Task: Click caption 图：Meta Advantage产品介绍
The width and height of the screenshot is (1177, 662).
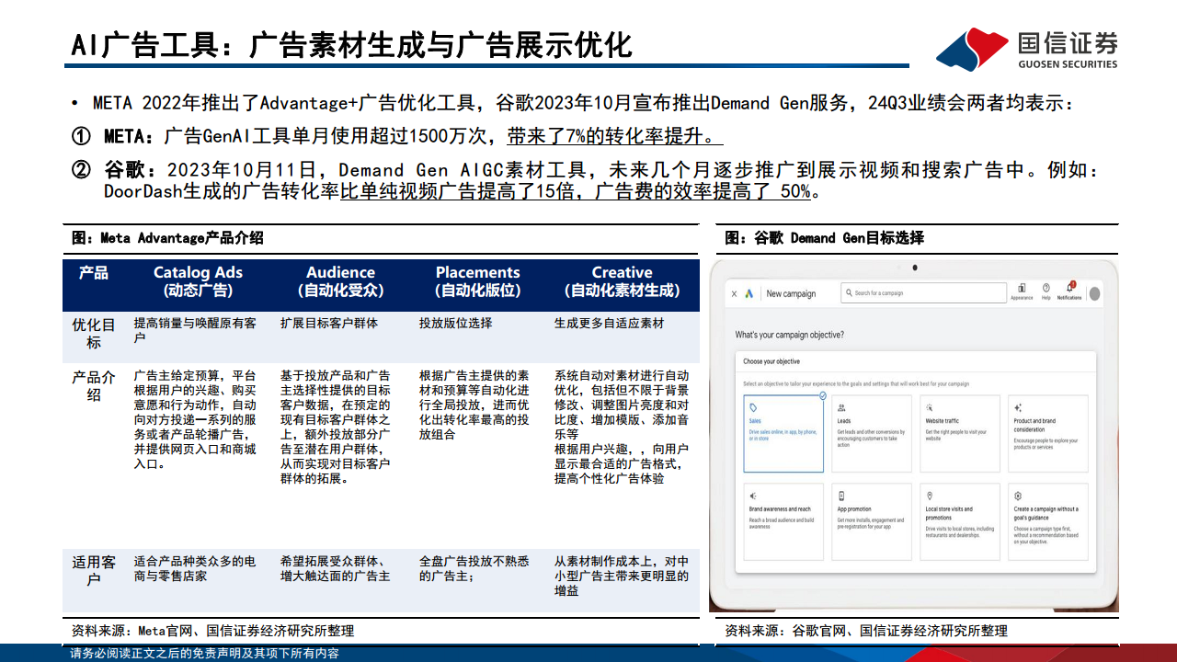Action: pyautogui.click(x=167, y=237)
